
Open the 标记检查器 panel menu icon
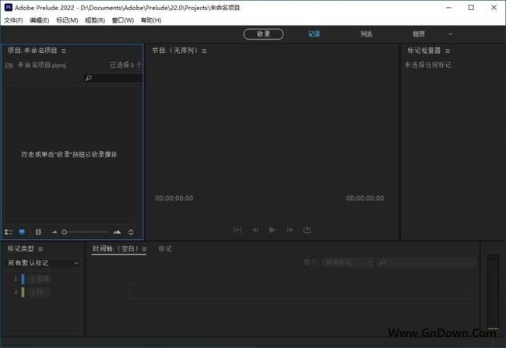[448, 51]
